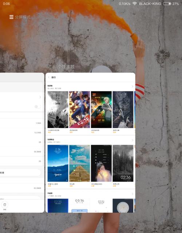Tap the Wi-Fi icon in status bar
The height and width of the screenshot is (233, 182).
pos(134,4)
